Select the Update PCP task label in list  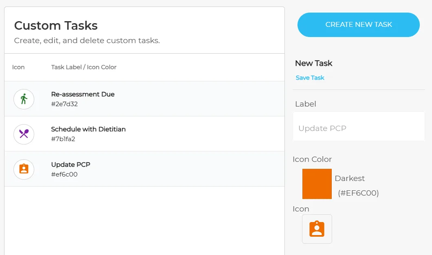pyautogui.click(x=71, y=164)
